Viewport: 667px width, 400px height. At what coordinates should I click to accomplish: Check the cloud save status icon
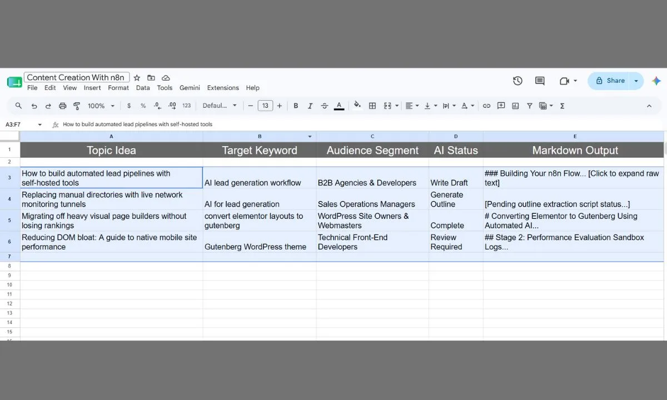[166, 78]
